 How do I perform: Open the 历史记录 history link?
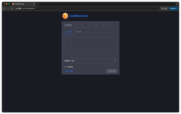69,71
